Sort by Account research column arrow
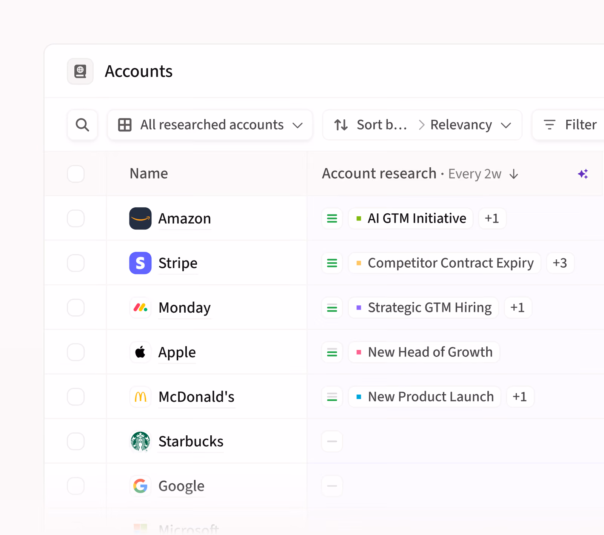604x535 pixels. [x=514, y=174]
